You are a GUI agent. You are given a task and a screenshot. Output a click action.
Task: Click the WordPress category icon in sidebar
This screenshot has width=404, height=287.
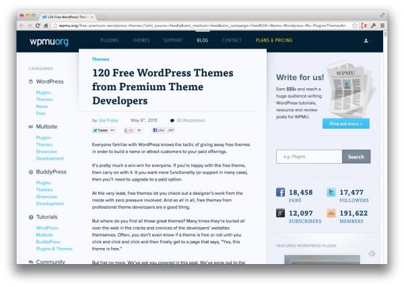coord(31,82)
